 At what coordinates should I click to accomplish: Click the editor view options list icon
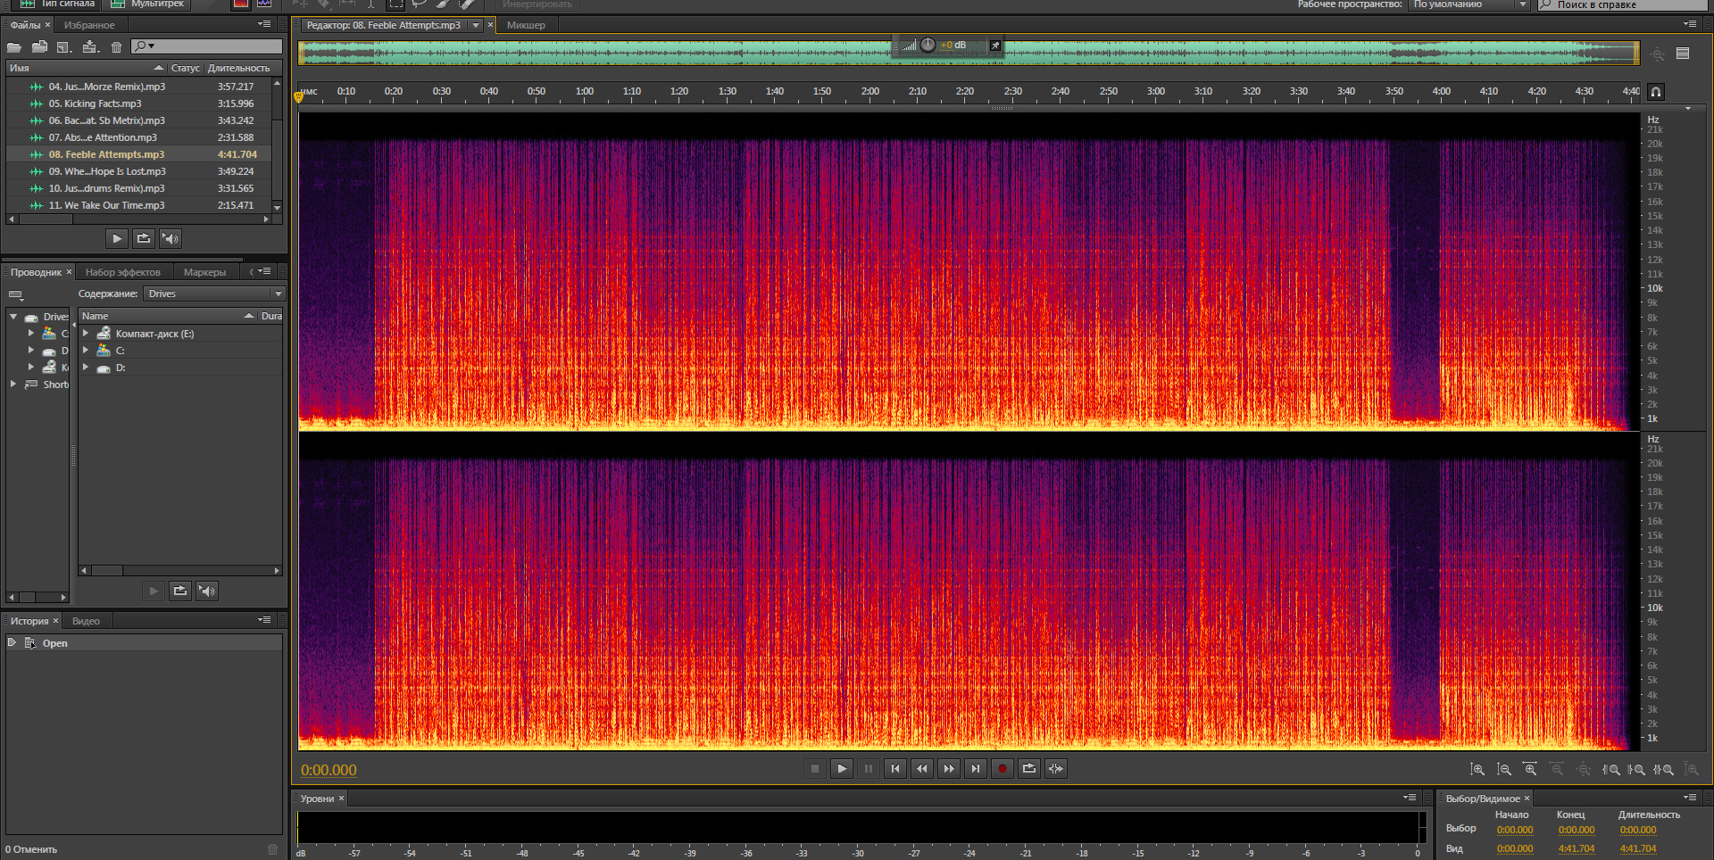pos(1683,54)
